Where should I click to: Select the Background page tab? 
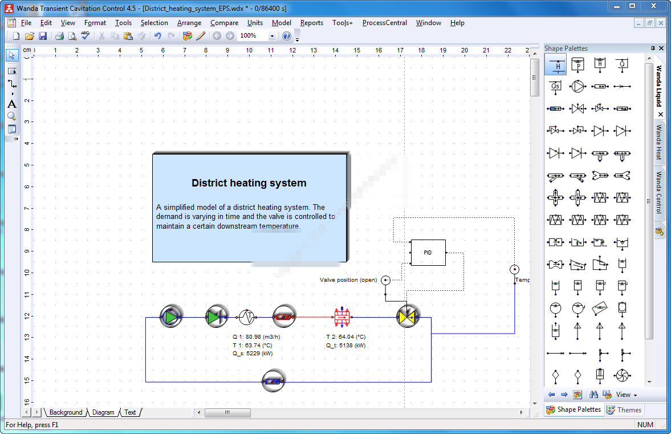point(66,412)
